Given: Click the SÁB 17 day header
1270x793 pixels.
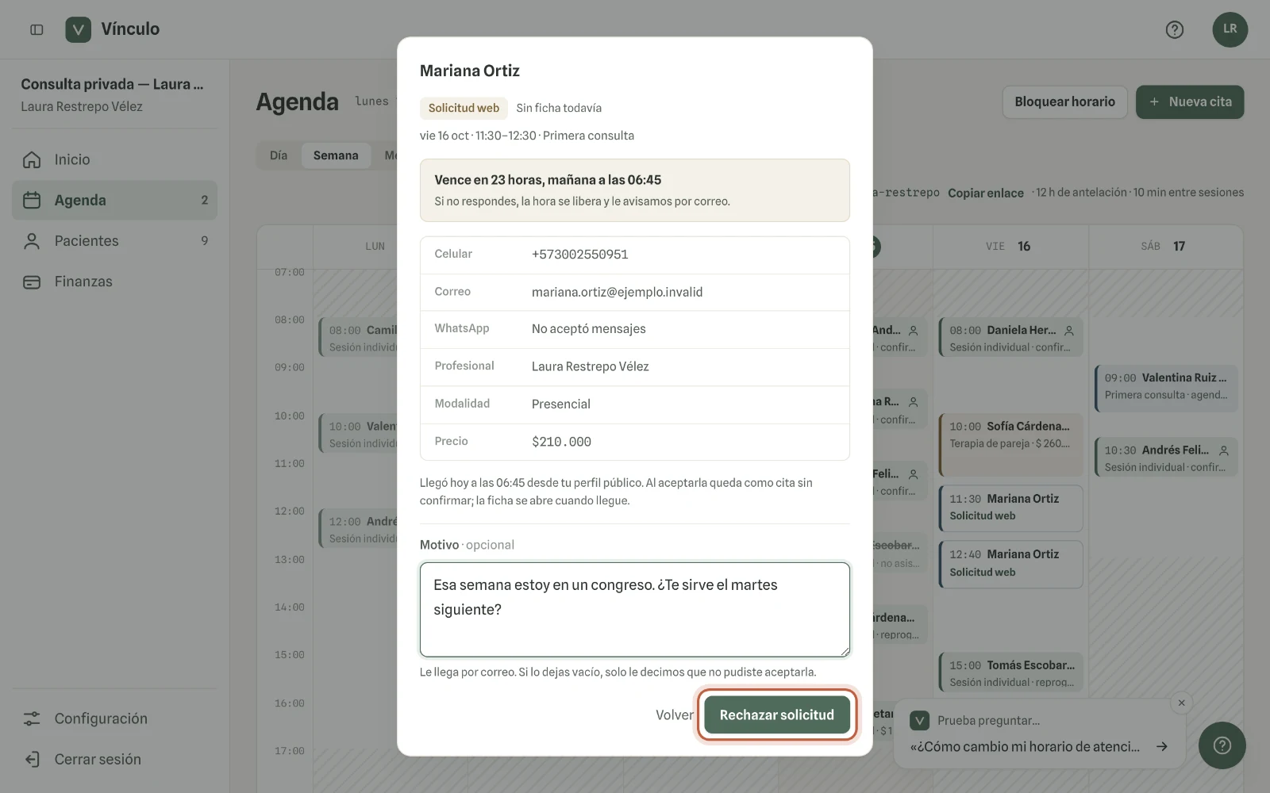Looking at the screenshot, I should tap(1164, 247).
